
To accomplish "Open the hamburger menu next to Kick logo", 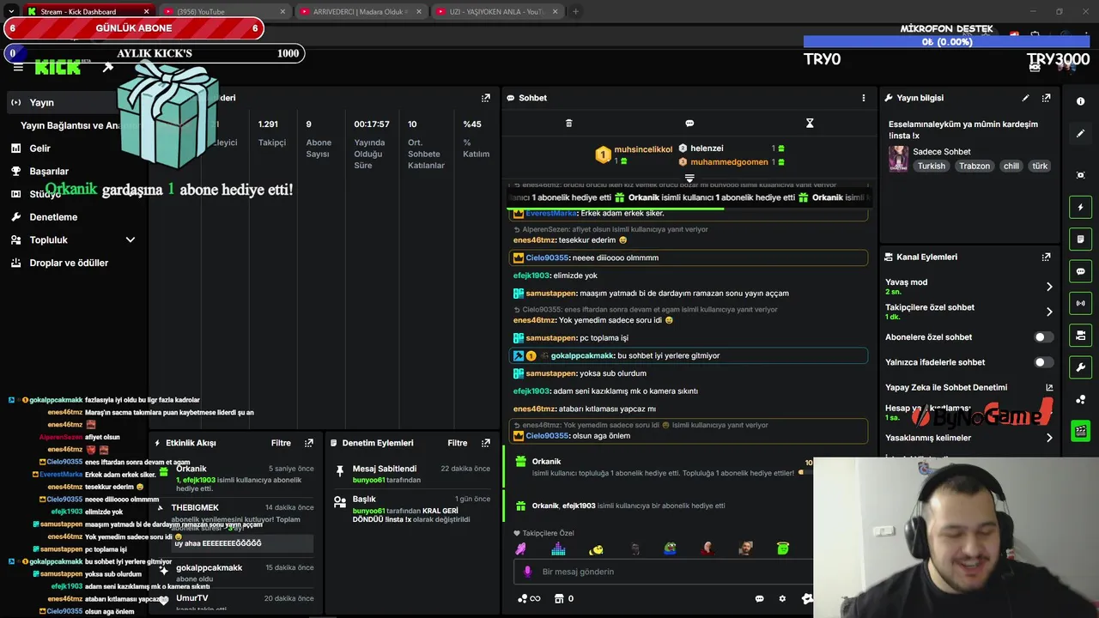I will pyautogui.click(x=18, y=67).
